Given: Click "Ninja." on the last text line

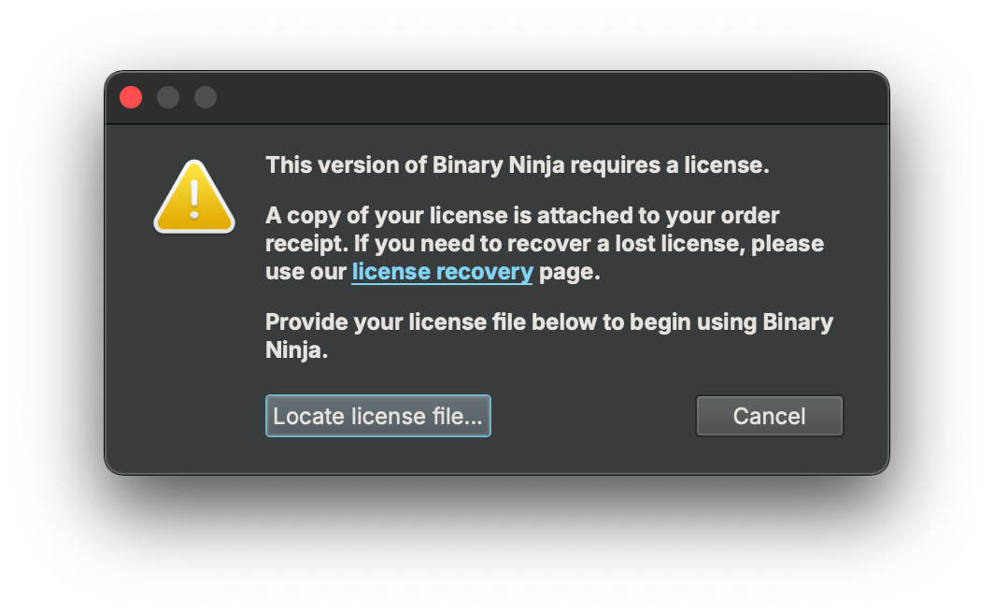Looking at the screenshot, I should (x=297, y=349).
